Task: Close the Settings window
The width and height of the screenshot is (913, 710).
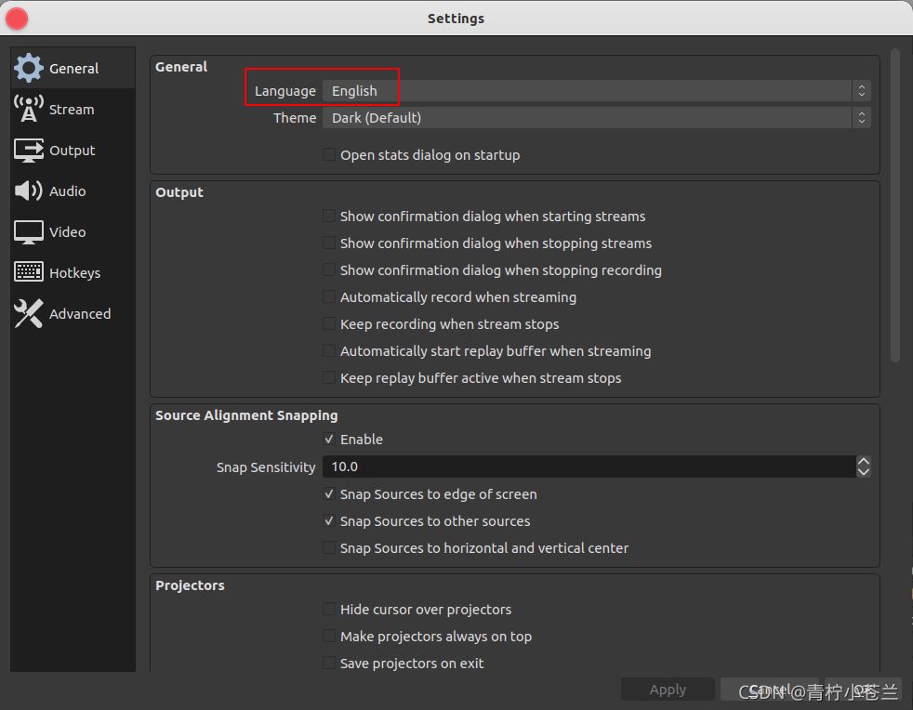Action: (x=15, y=18)
